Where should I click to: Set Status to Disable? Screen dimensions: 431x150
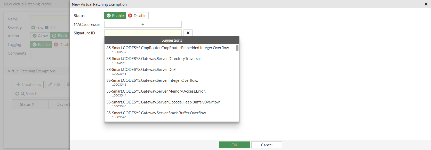137,16
